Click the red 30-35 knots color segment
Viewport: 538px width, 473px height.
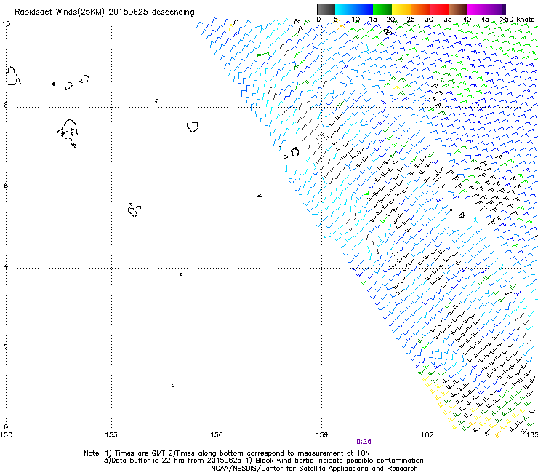point(439,9)
